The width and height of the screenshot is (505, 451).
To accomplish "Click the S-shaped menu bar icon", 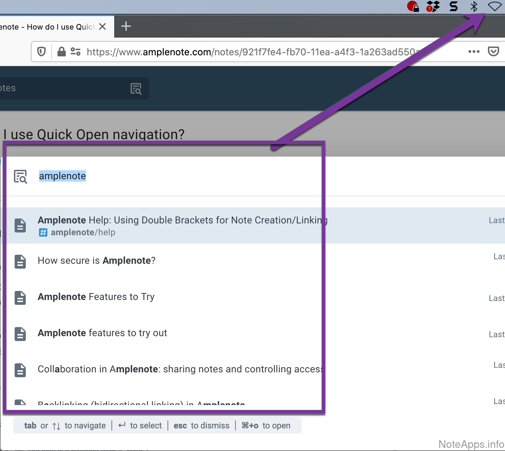I will 453,6.
